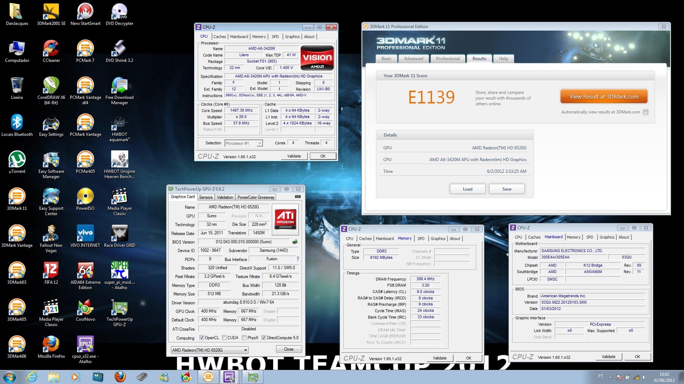Click Validate in Mainboard CPU-Z window
Screen dimensions: 684x384
tap(608, 357)
